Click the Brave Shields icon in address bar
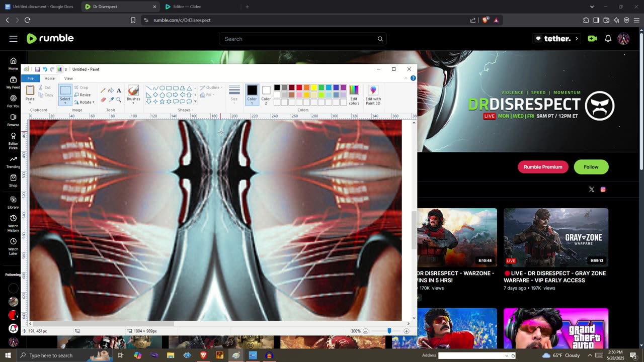Viewport: 644px width, 362px height. (485, 20)
